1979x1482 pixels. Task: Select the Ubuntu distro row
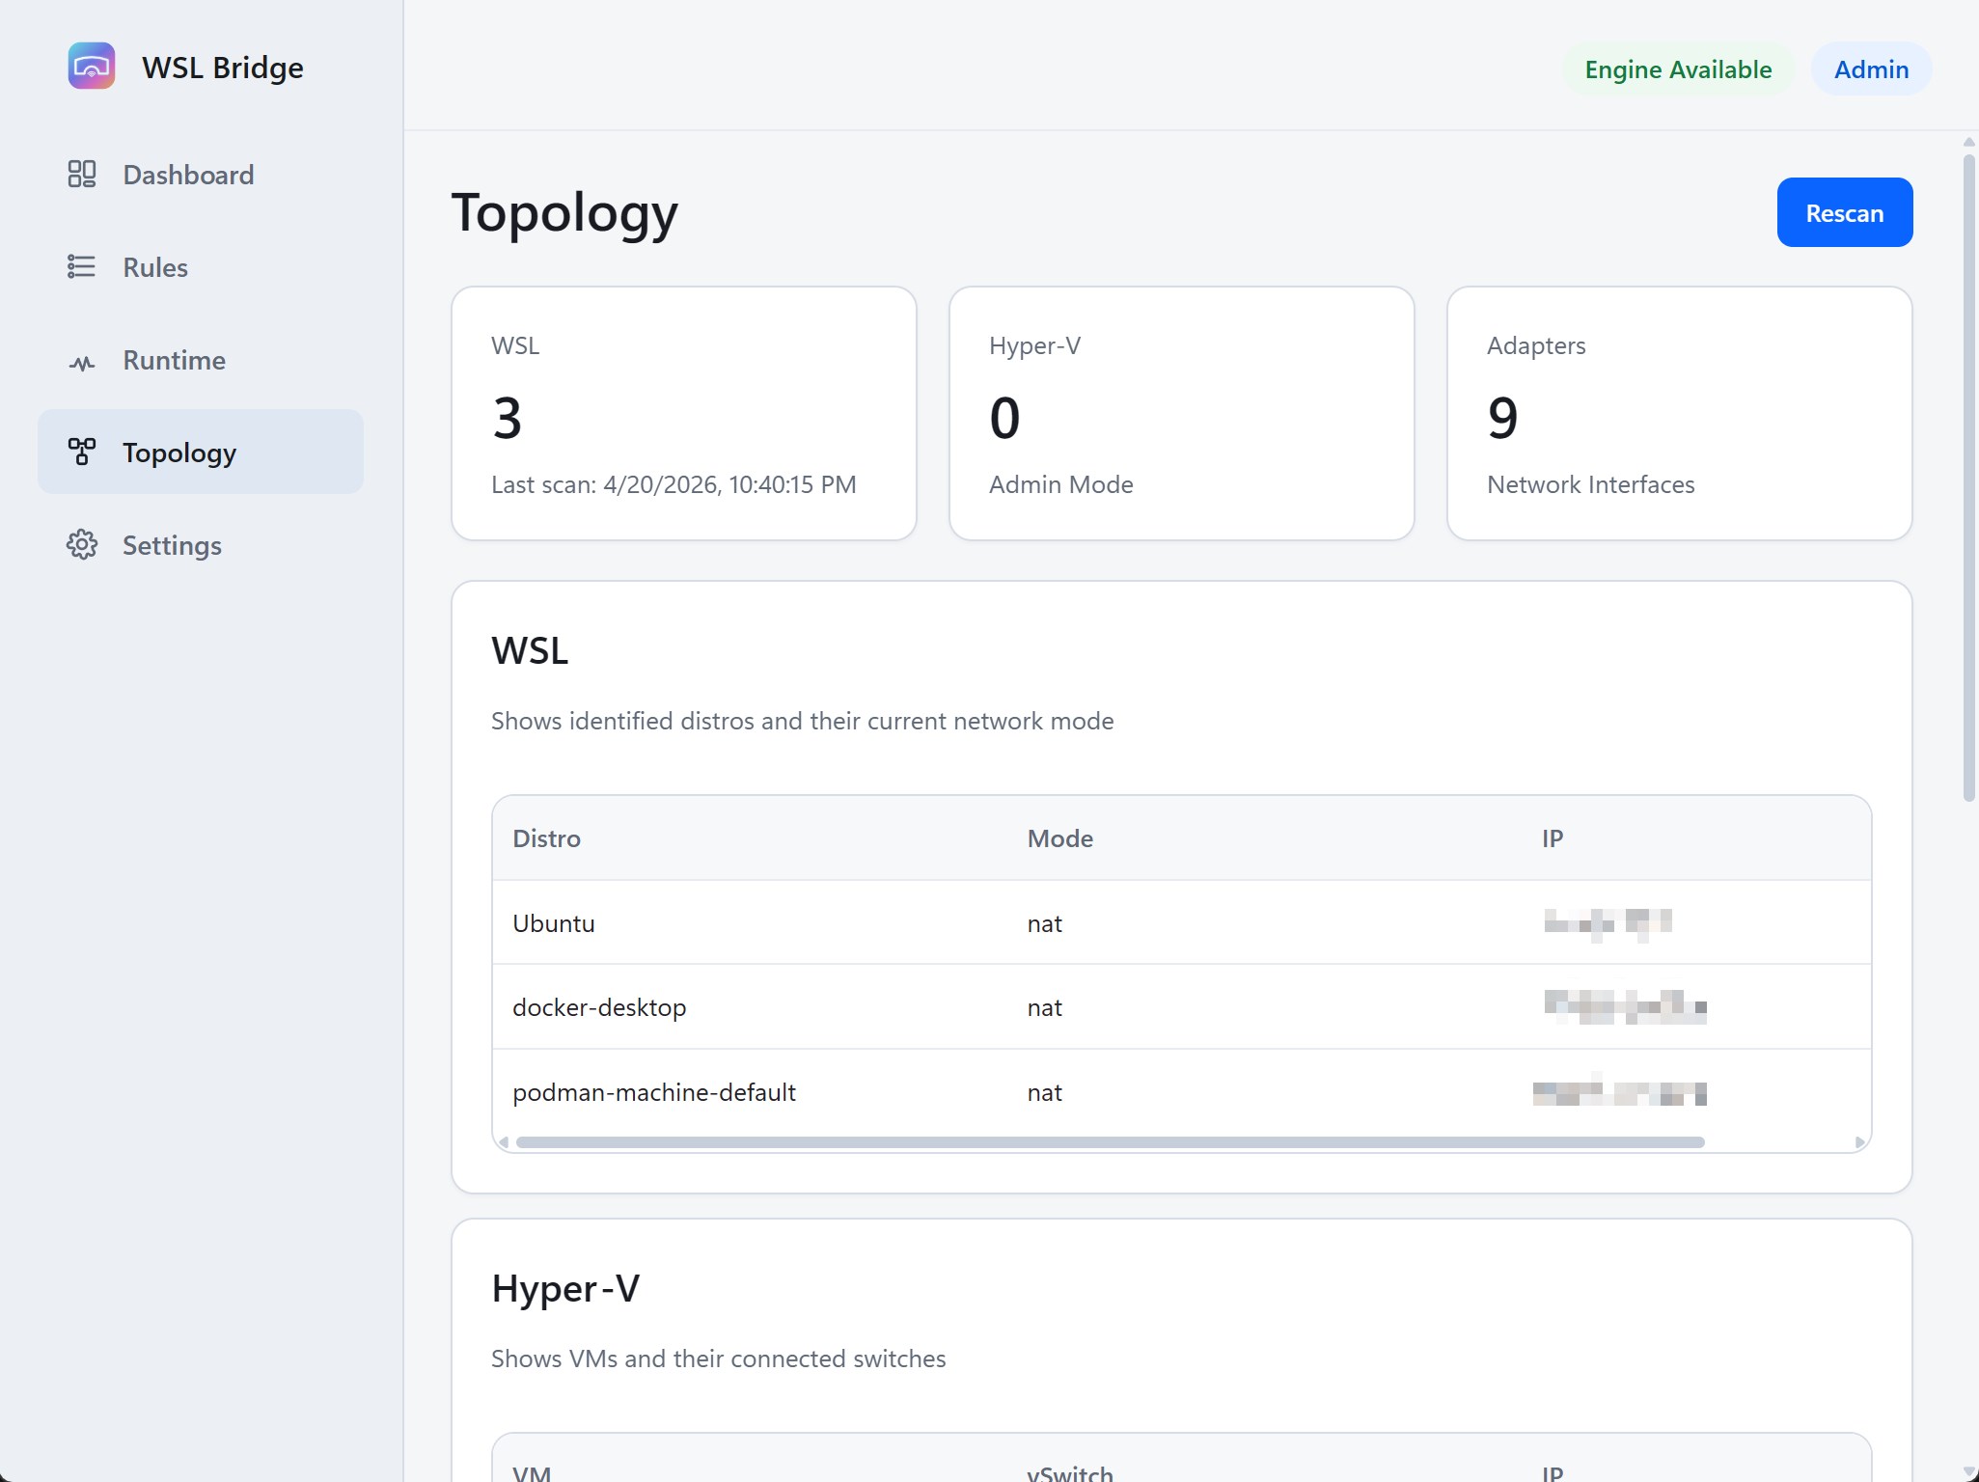click(x=1182, y=922)
